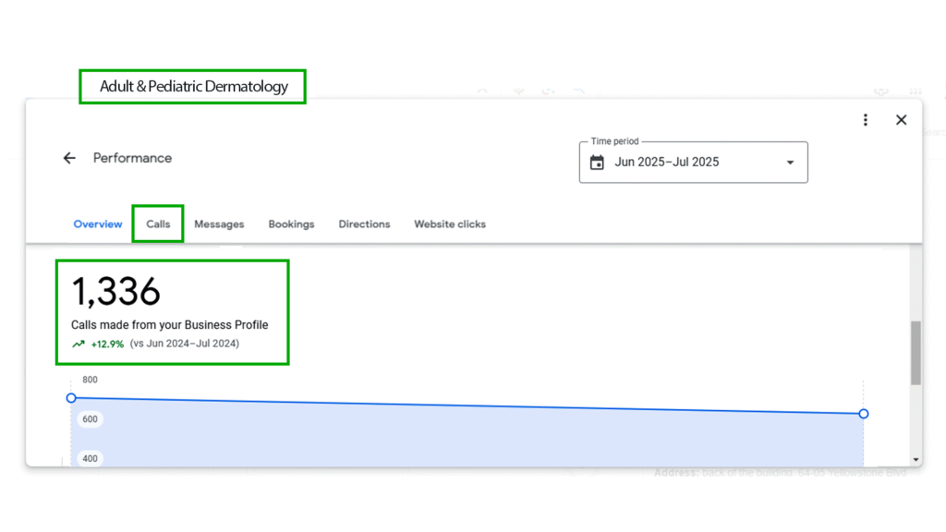Select the left data point on the chart

point(71,398)
